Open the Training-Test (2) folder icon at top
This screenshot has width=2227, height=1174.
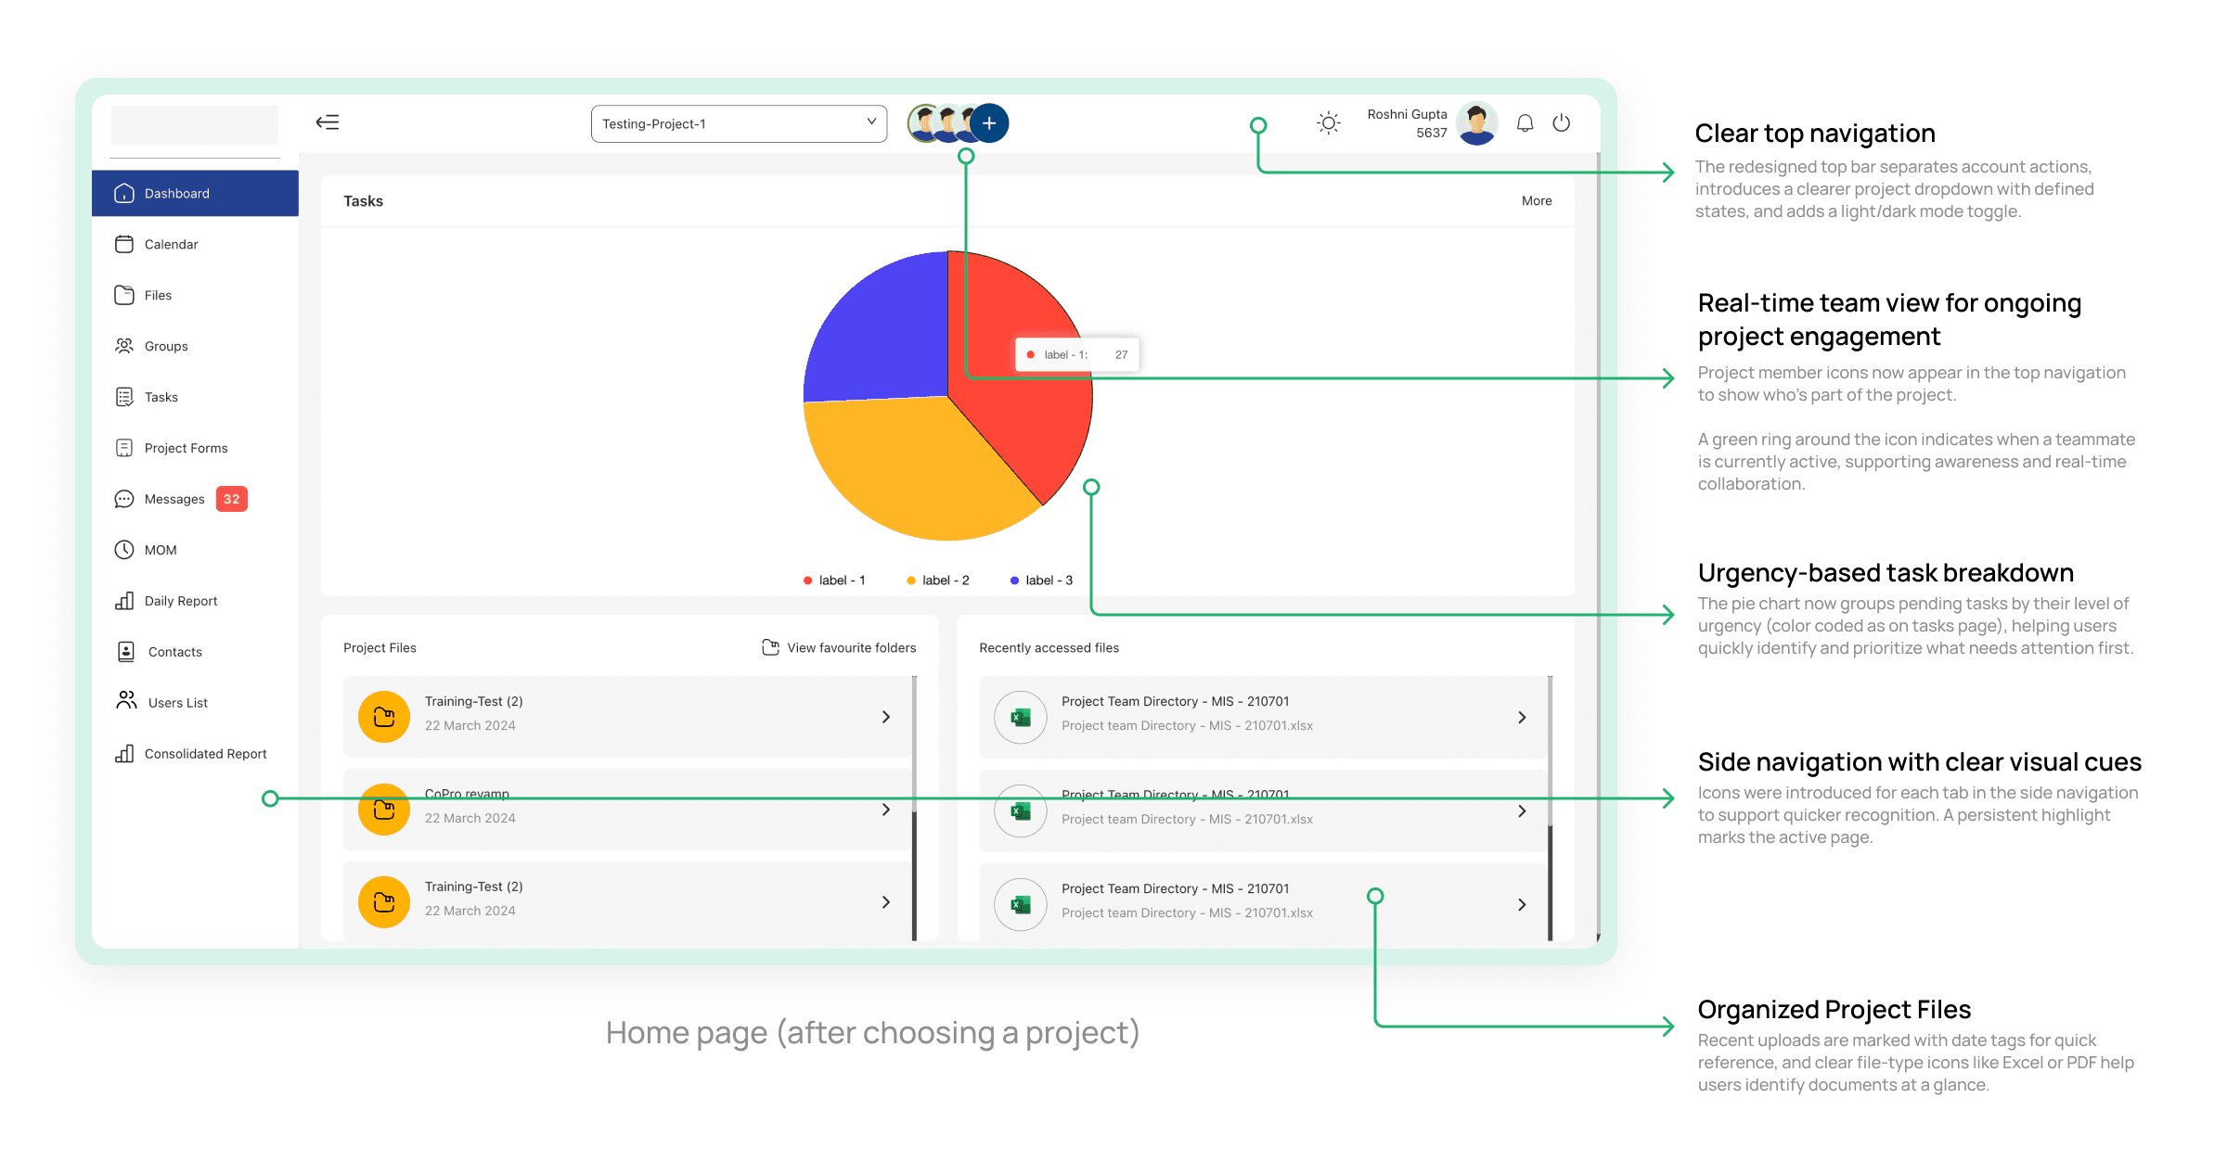pyautogui.click(x=384, y=717)
